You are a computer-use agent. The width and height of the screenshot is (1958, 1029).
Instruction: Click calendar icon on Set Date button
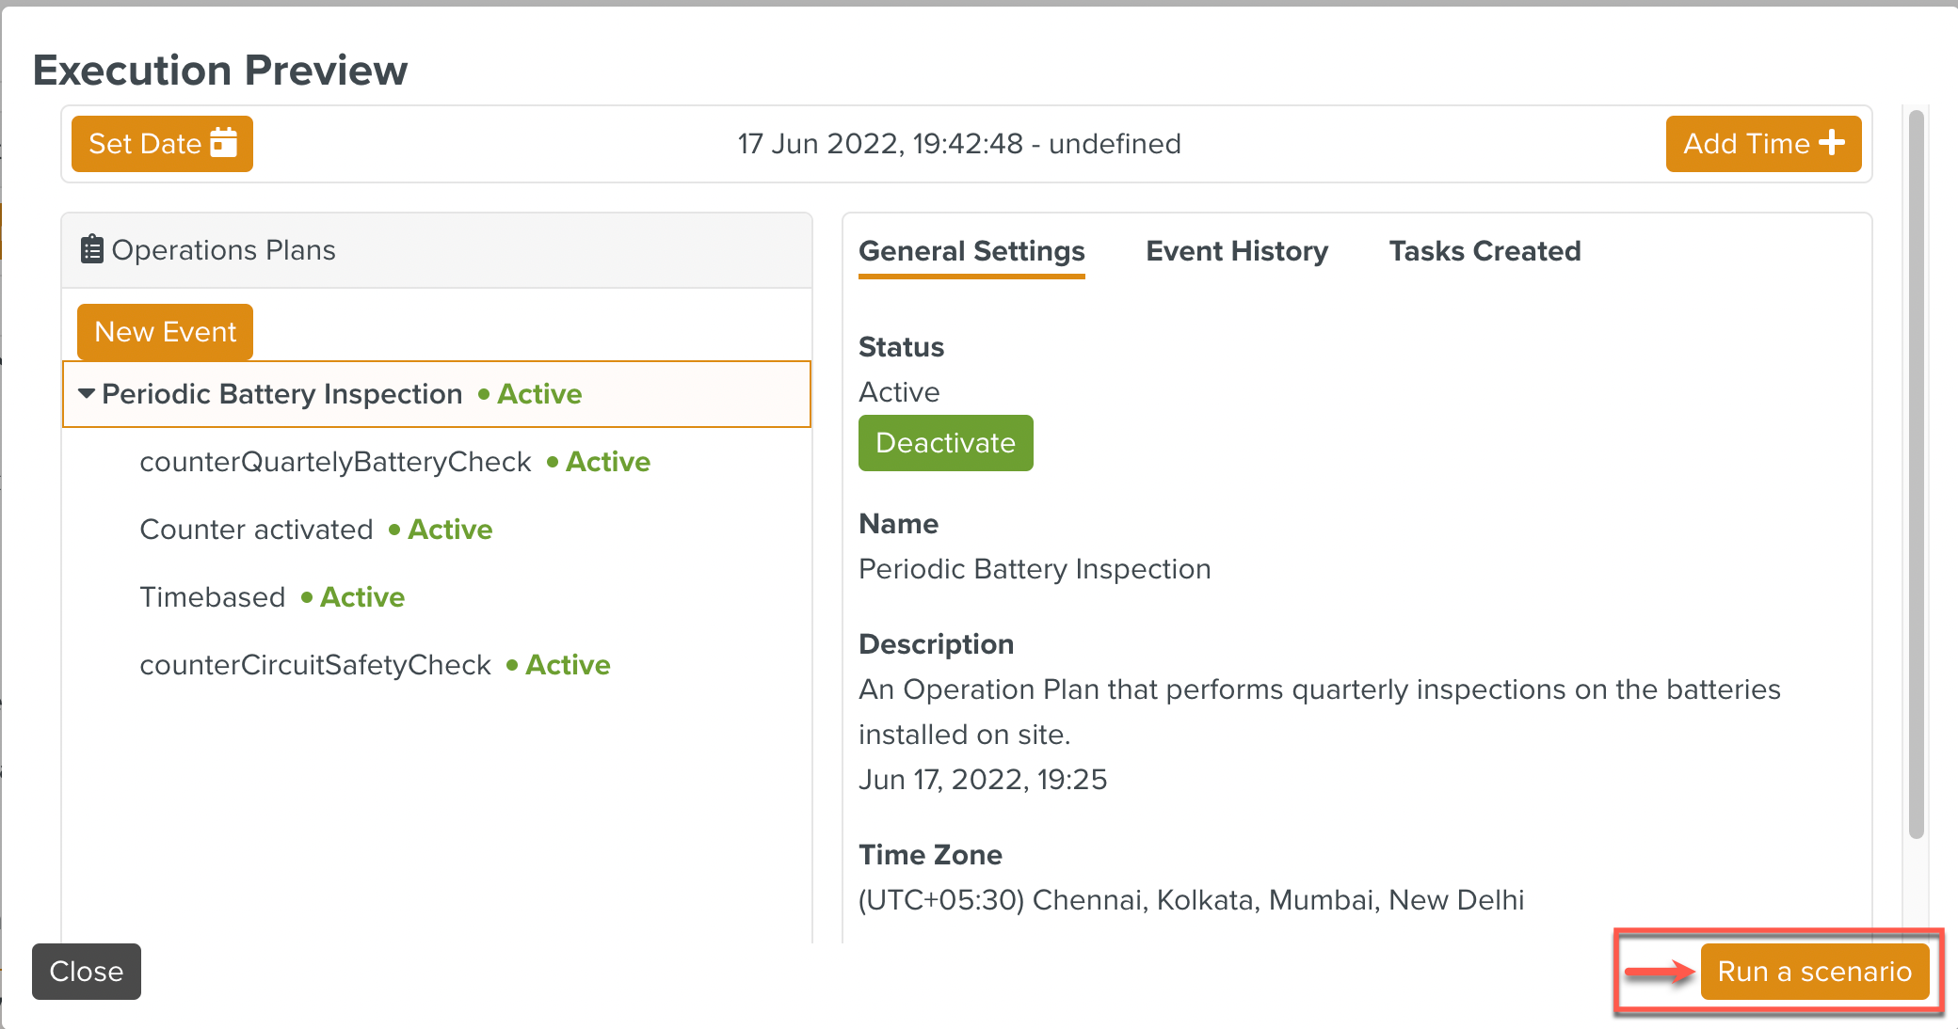click(x=224, y=143)
